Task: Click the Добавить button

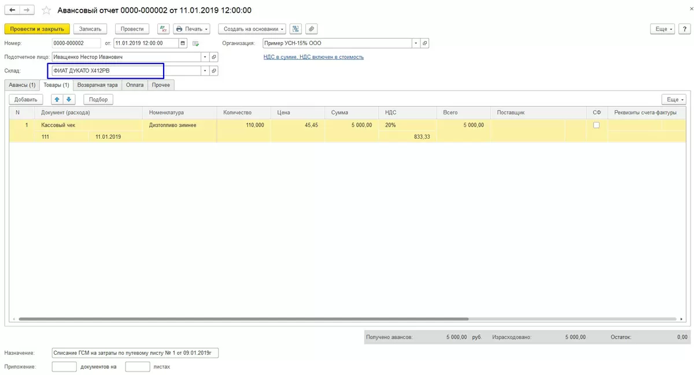Action: point(26,99)
